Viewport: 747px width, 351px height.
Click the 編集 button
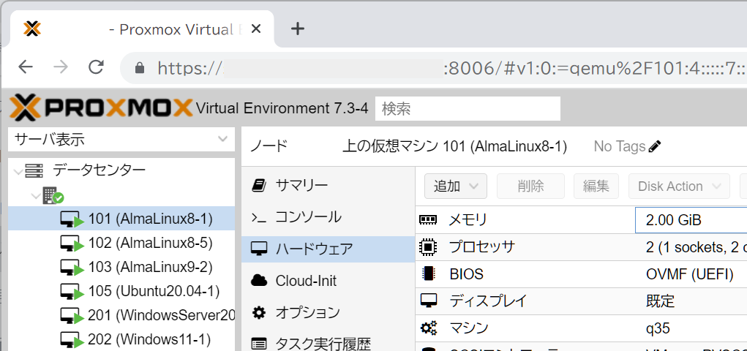596,186
